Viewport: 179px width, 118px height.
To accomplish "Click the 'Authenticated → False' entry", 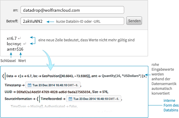I will (x=61, y=106).
